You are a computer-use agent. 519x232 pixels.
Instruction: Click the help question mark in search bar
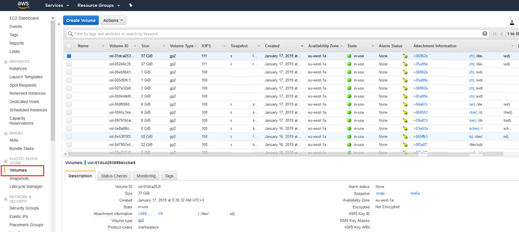[x=485, y=34]
